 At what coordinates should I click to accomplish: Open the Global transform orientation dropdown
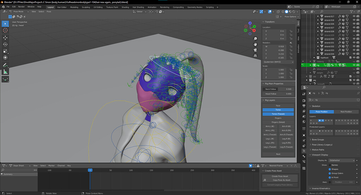(139, 12)
